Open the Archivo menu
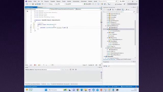This screenshot has height=92, width=163. click(30, 1)
